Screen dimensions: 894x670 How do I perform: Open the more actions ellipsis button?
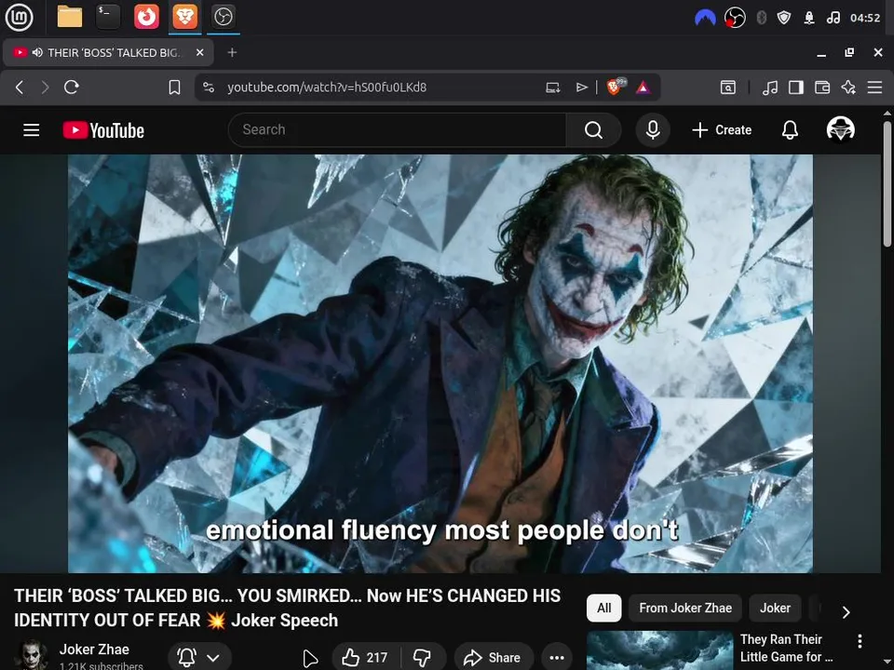(x=557, y=658)
